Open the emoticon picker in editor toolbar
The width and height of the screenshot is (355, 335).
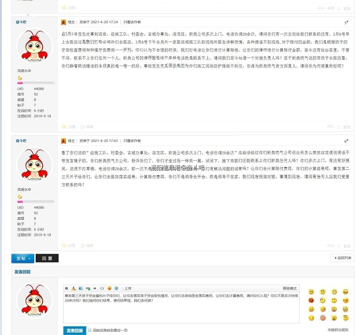[109, 288]
